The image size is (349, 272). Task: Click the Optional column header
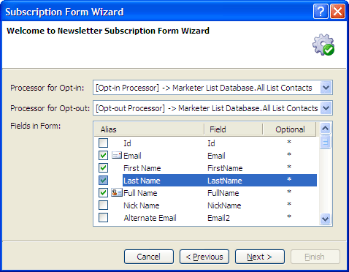[290, 129]
